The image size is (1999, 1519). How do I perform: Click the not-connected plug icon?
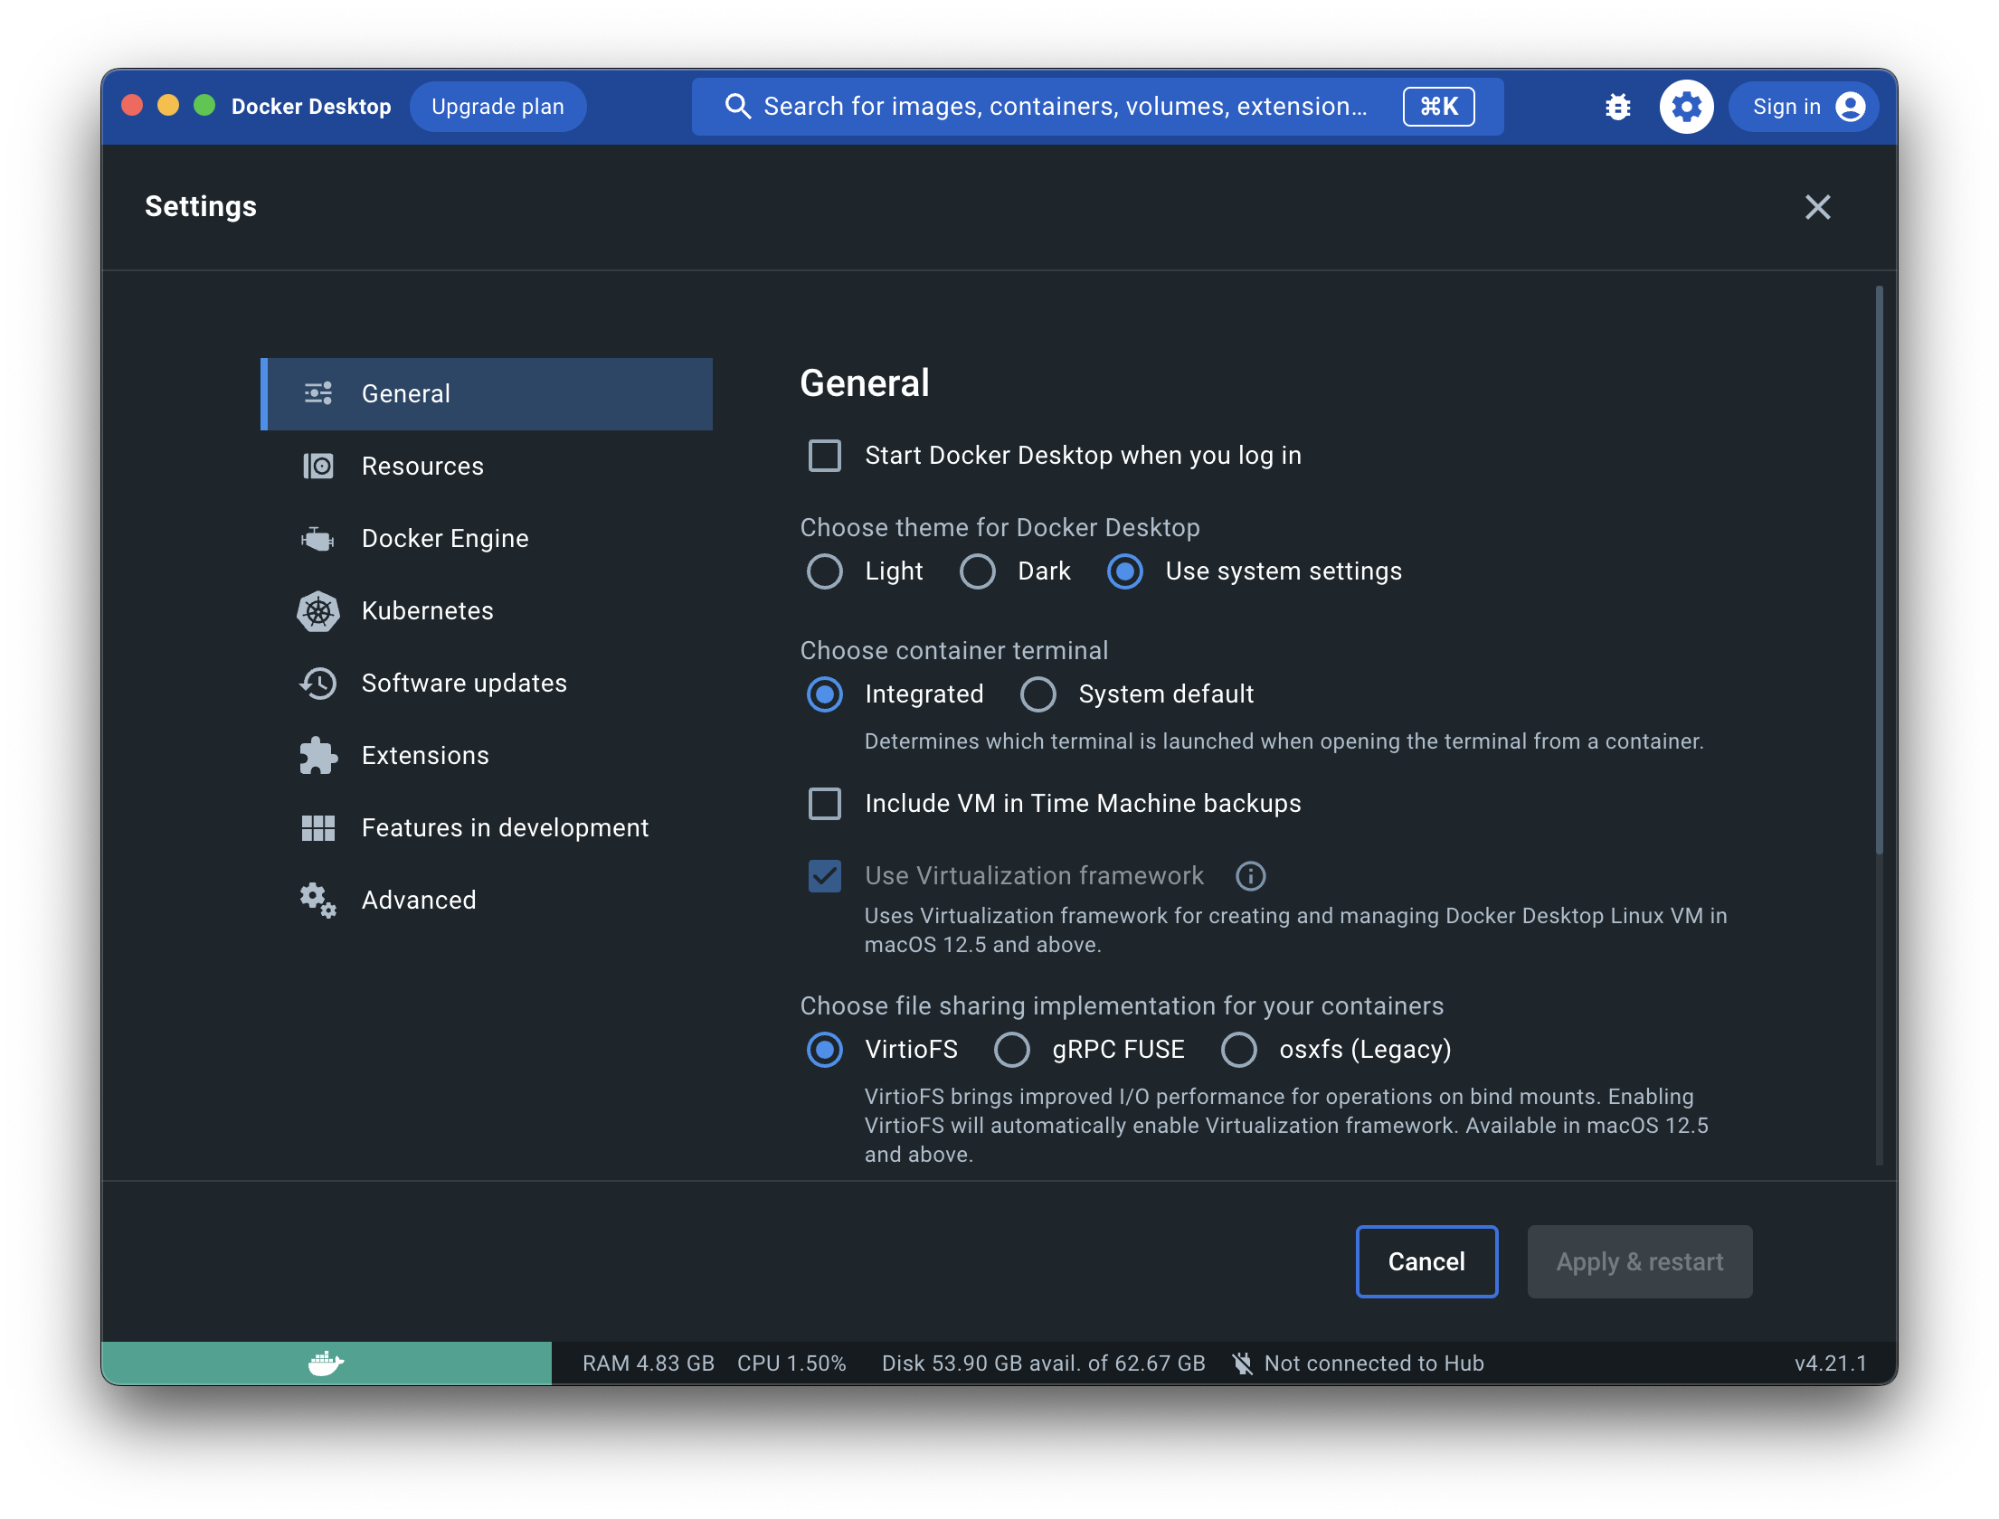(x=1243, y=1363)
